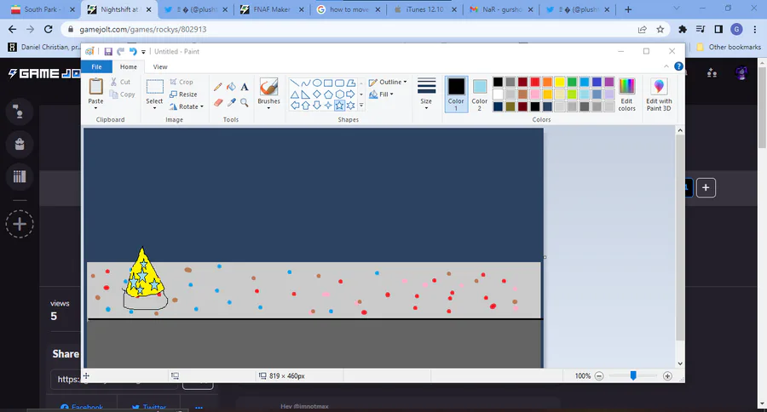Switch to the iTunes 12.10 browser tab
Viewport: 767px width, 412px height.
tap(424, 9)
